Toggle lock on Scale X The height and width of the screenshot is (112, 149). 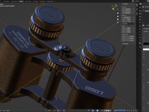pyautogui.click(x=133, y=28)
